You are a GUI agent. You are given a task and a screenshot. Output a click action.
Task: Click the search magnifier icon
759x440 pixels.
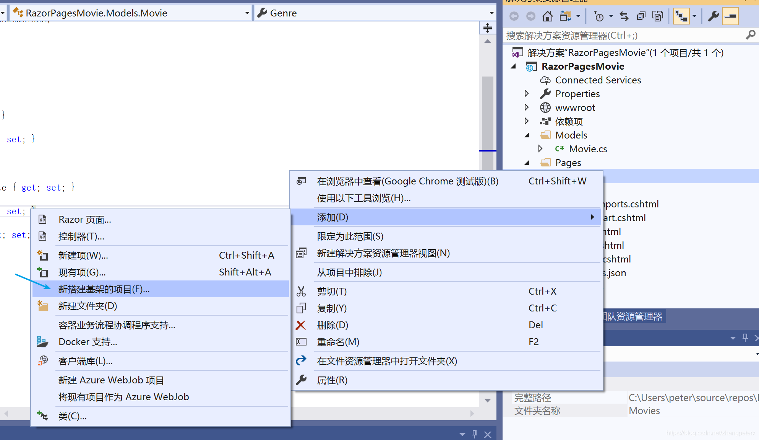(750, 35)
